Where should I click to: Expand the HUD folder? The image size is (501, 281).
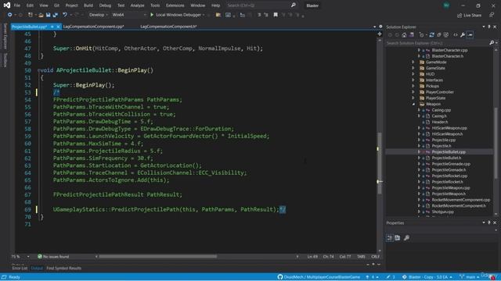click(x=413, y=74)
